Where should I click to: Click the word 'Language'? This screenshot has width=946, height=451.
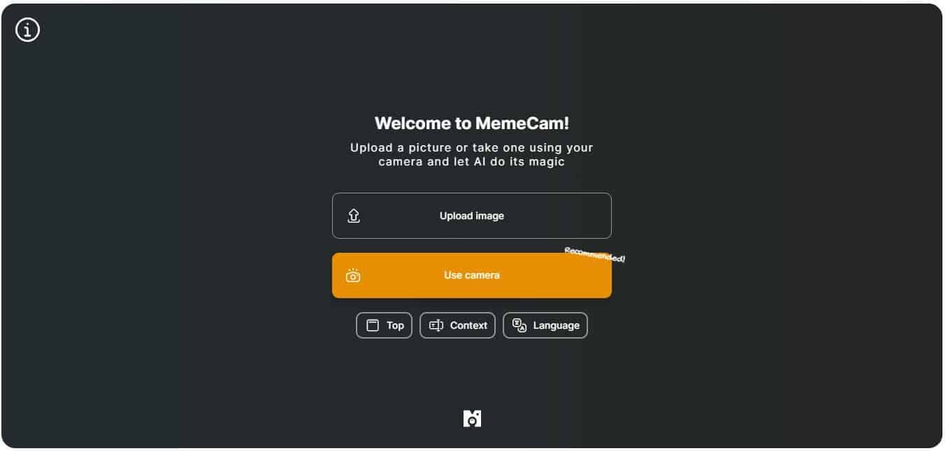(557, 325)
